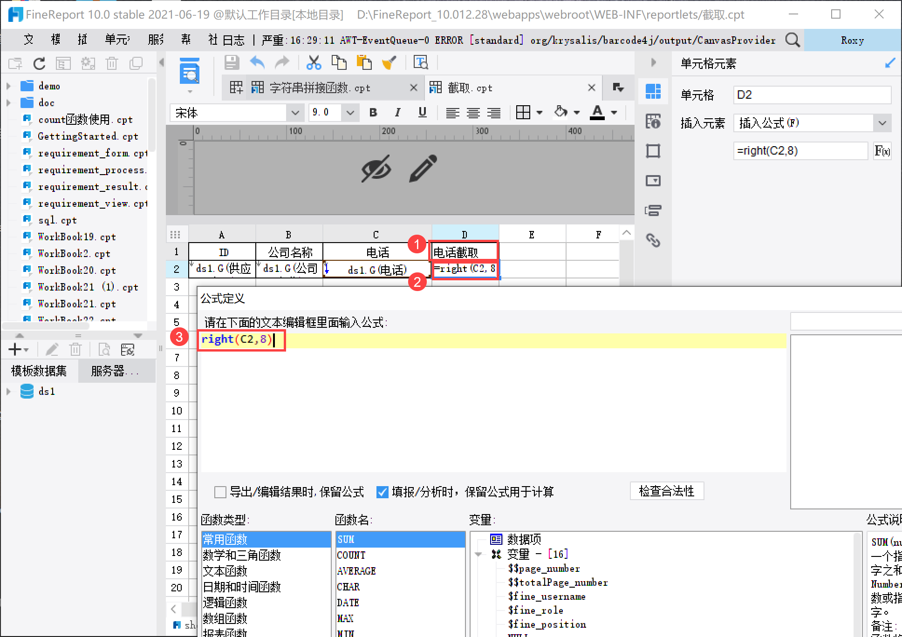Click the Bold formatting button
The width and height of the screenshot is (902, 637).
pyautogui.click(x=373, y=112)
